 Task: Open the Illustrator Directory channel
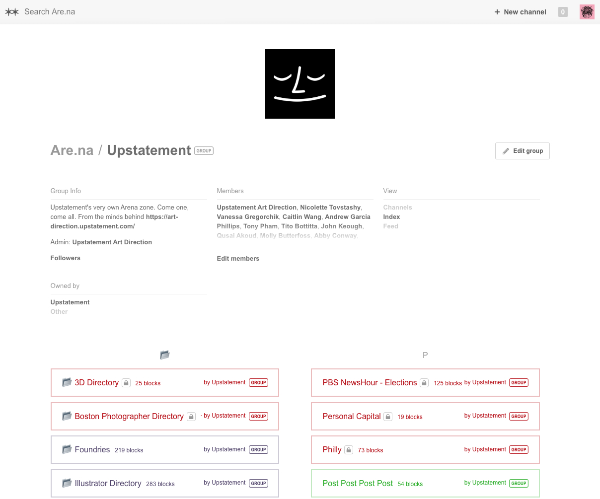pyautogui.click(x=165, y=483)
